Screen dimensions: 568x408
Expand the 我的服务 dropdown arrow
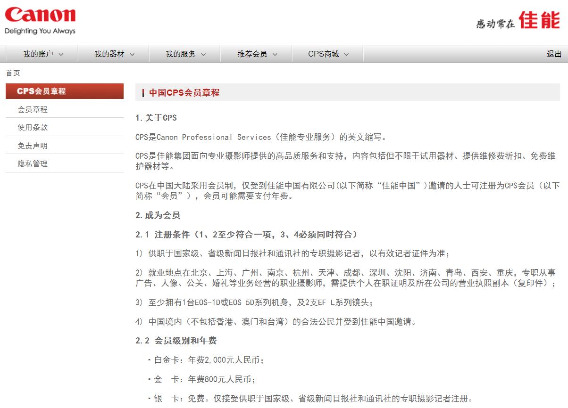tap(205, 53)
